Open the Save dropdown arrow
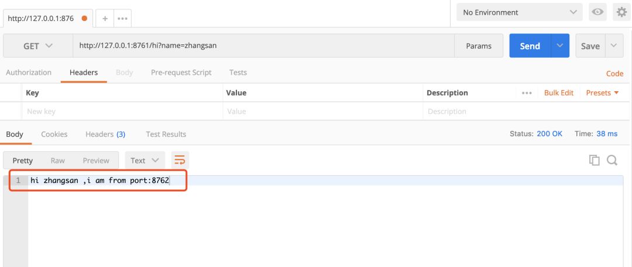 [x=613, y=46]
